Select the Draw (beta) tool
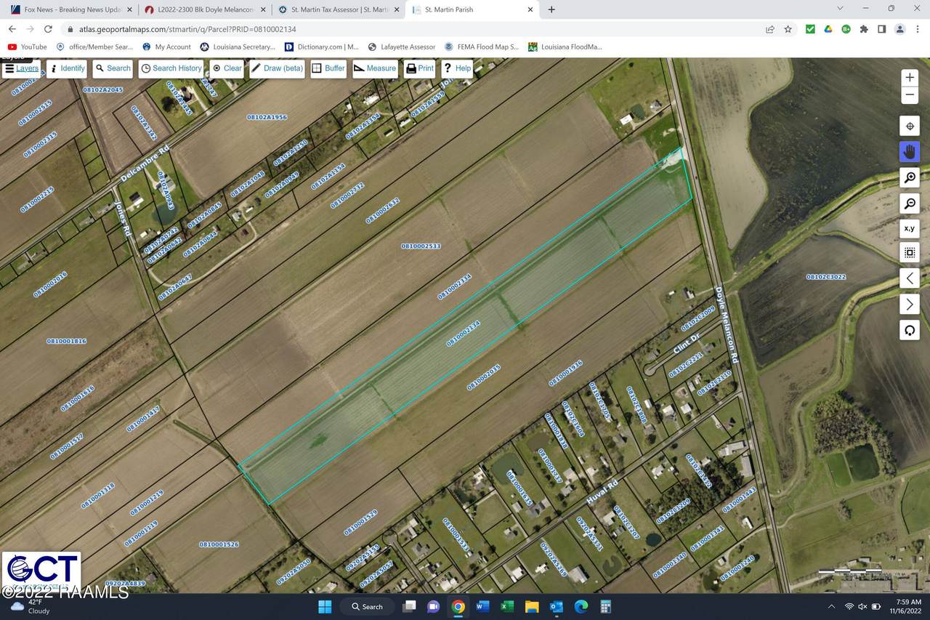This screenshot has width=930, height=620. [278, 68]
